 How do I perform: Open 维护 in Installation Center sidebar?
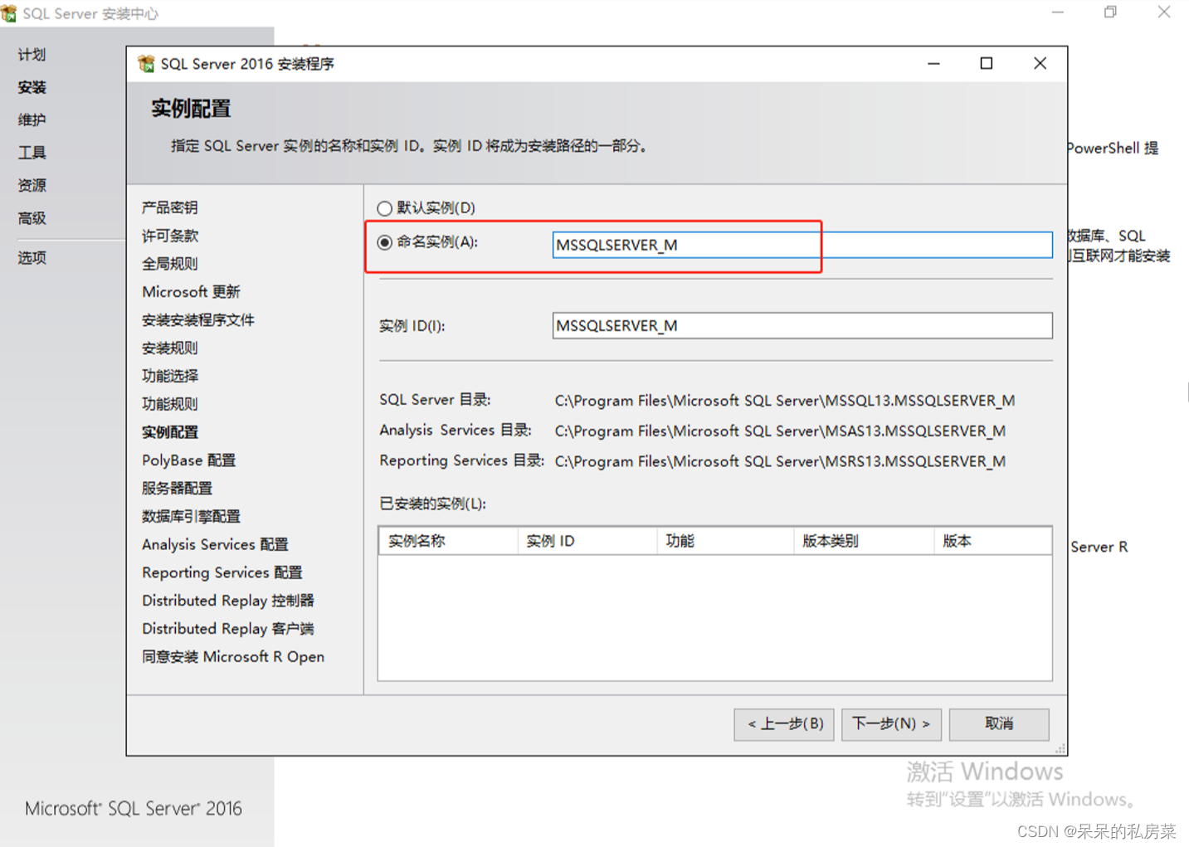(32, 119)
